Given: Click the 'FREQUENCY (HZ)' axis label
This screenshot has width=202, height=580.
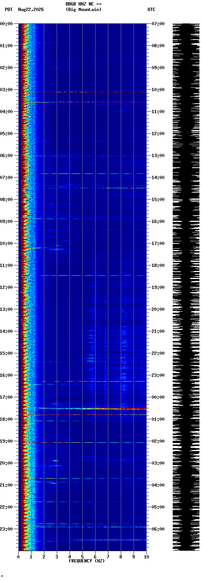Looking at the screenshot, I should (x=87, y=561).
